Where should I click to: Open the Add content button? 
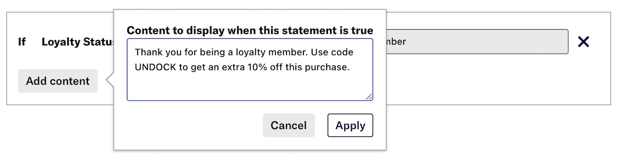coord(58,81)
